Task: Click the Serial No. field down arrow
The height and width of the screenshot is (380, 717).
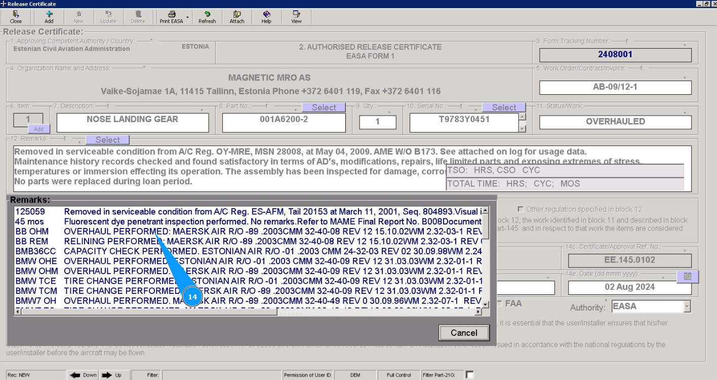Action: coord(523,129)
